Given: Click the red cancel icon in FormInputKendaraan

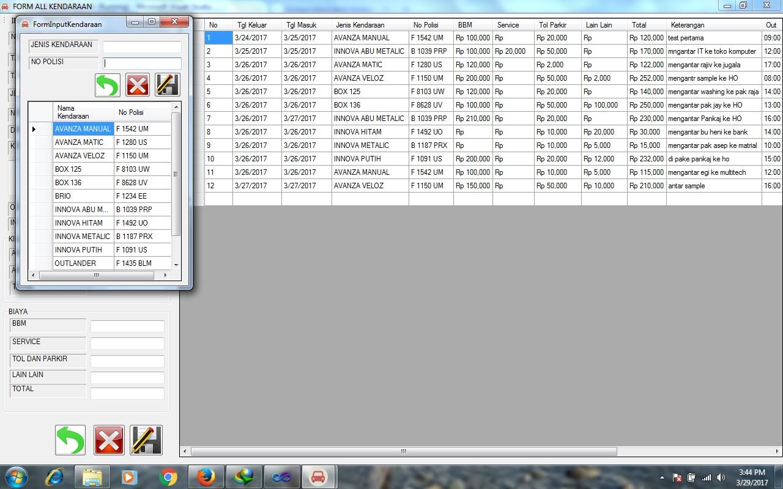Looking at the screenshot, I should click(x=137, y=85).
